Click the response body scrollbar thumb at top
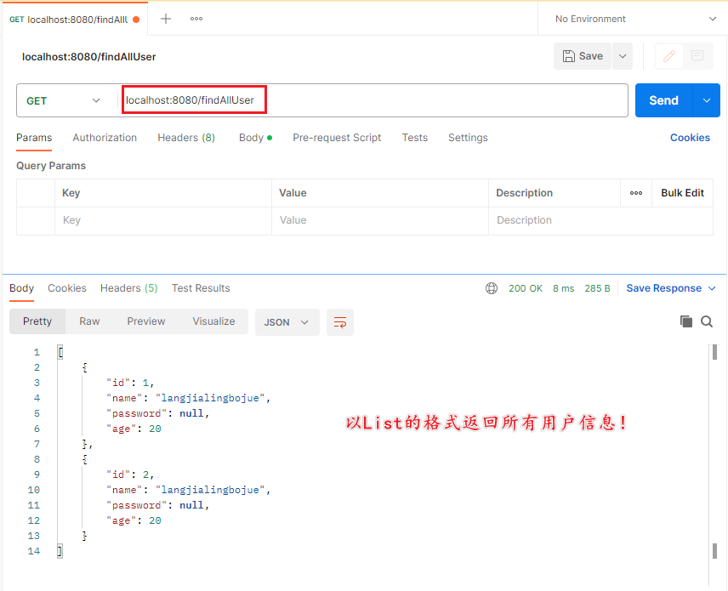Image resolution: width=728 pixels, height=591 pixels. click(714, 352)
